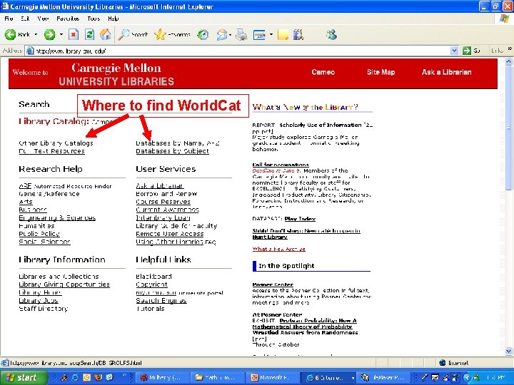Image resolution: width=514 pixels, height=385 pixels.
Task: Open the Engineering & Sciences link
Action: 57,217
